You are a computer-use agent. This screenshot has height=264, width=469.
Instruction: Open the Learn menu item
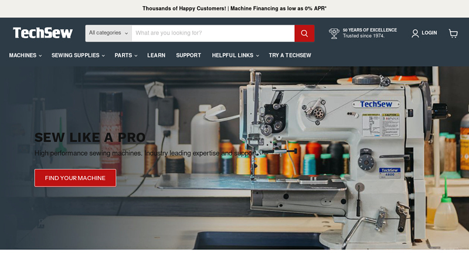[x=156, y=55]
